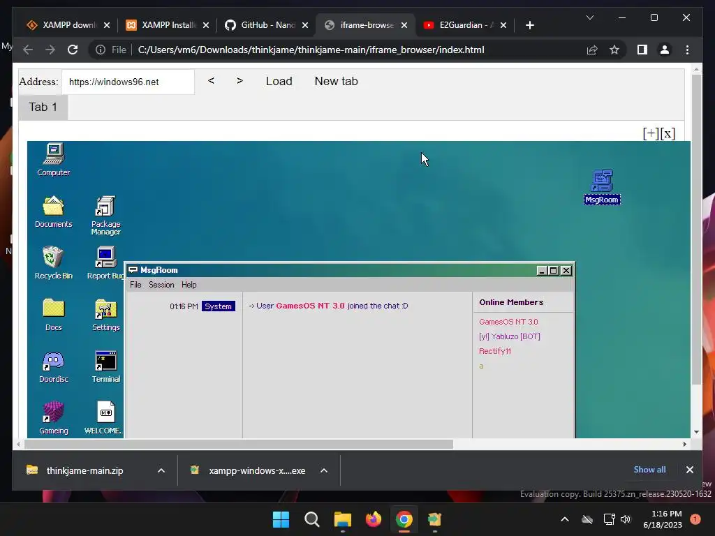Viewport: 715px width, 536px height.
Task: Click the page vertical scrollbar
Action: pyautogui.click(x=696, y=228)
